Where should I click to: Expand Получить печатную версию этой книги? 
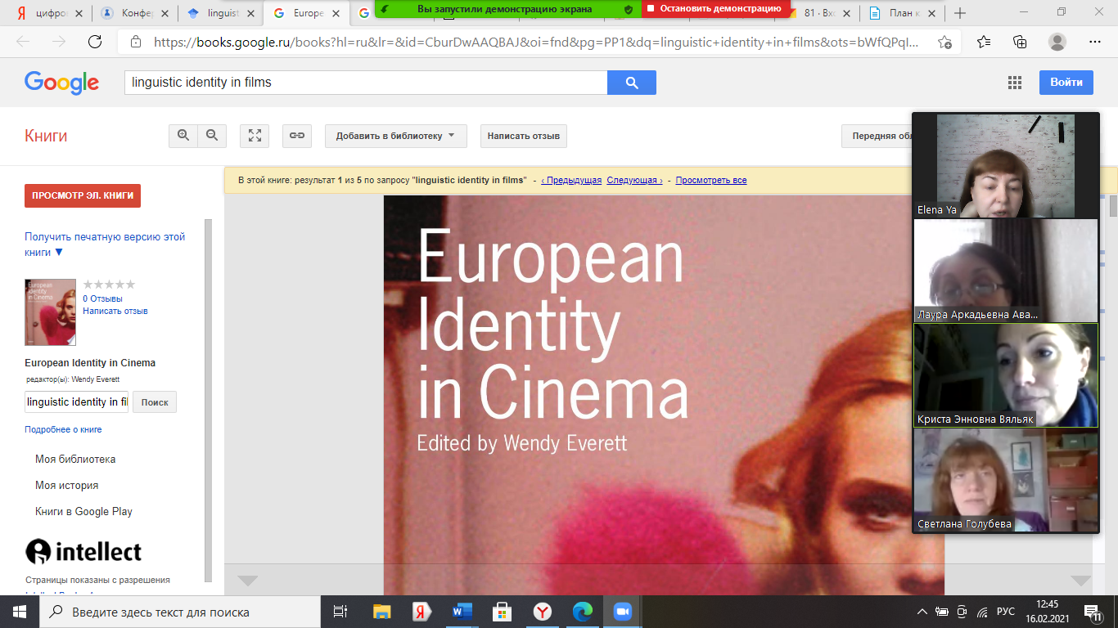pyautogui.click(x=105, y=244)
